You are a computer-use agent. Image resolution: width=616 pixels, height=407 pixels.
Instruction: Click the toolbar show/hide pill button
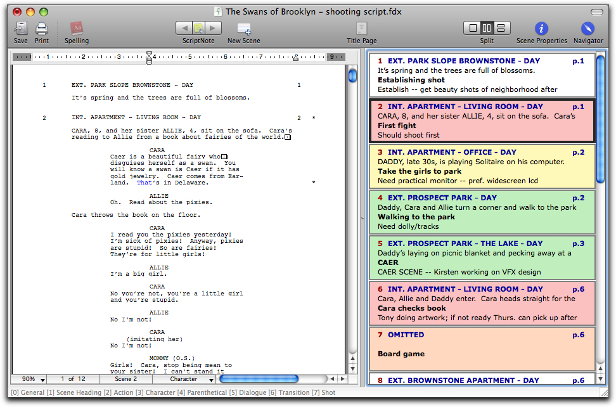(x=596, y=11)
